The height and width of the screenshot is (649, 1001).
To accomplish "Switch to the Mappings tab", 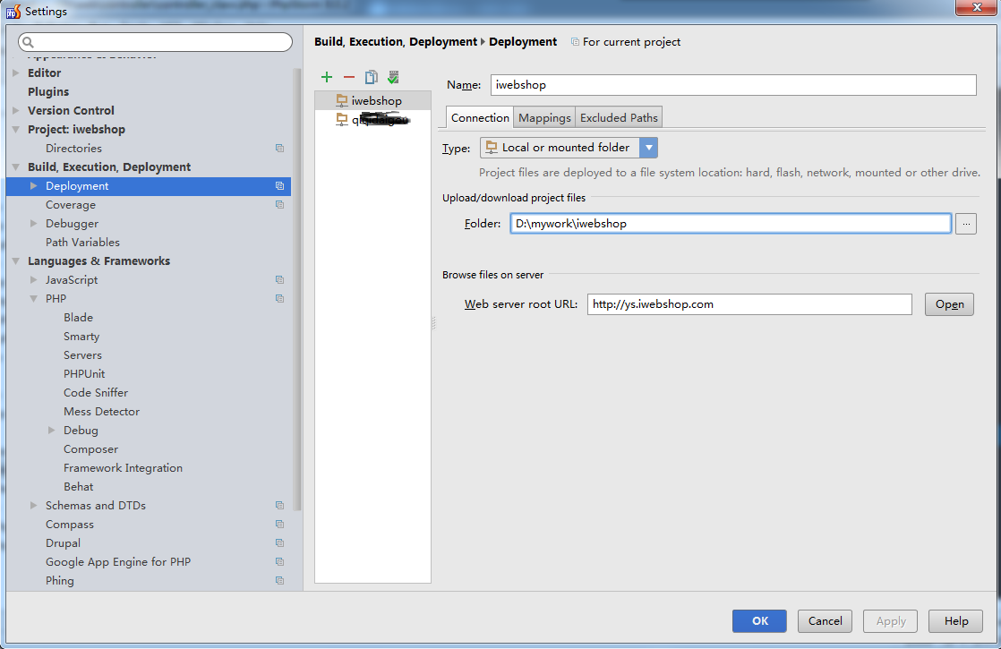I will 544,116.
